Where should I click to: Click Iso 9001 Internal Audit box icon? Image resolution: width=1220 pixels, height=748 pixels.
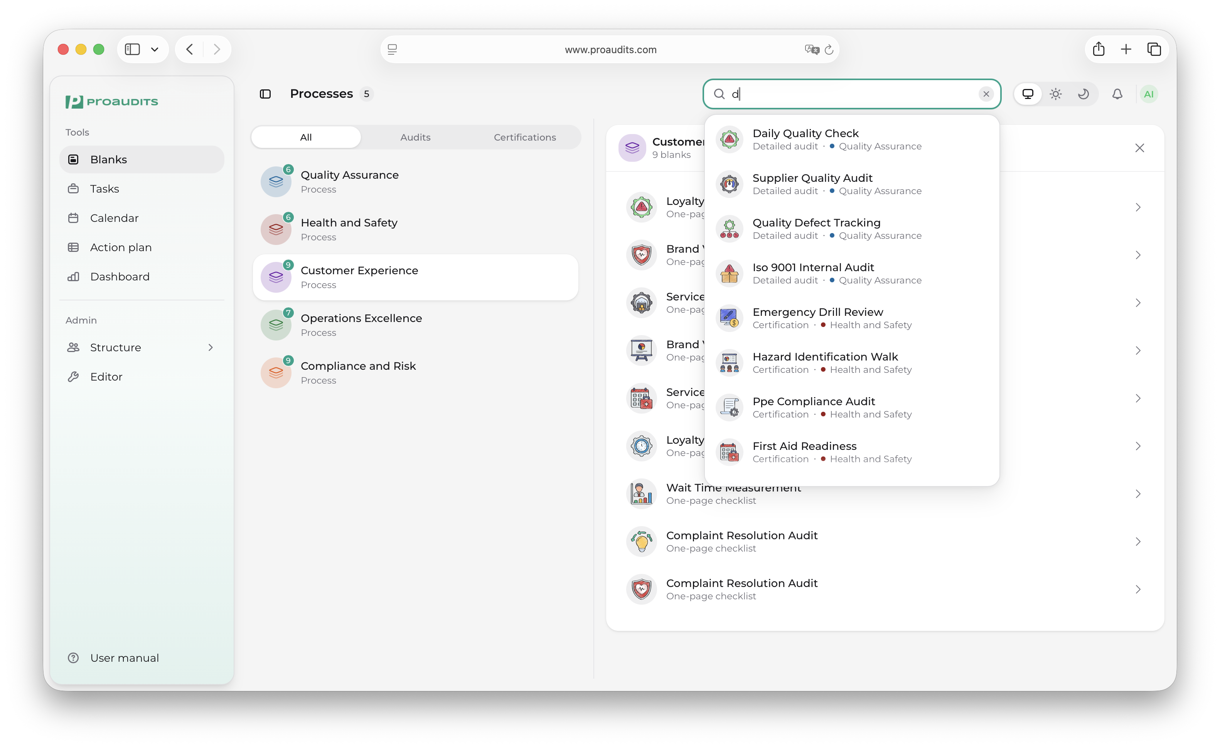pos(729,273)
